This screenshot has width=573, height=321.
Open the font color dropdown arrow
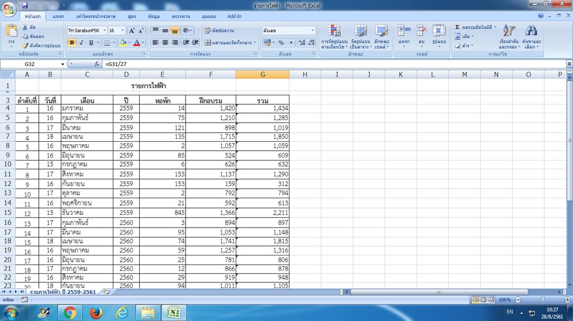(143, 43)
